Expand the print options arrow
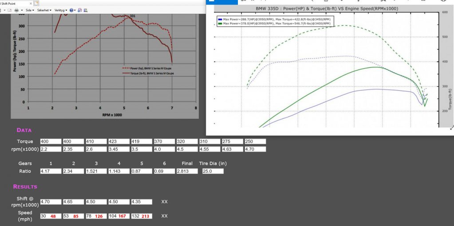 tap(21, 10)
